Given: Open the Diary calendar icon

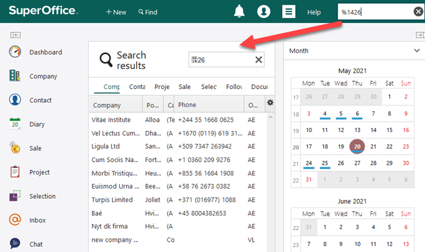Looking at the screenshot, I should pyautogui.click(x=15, y=124).
